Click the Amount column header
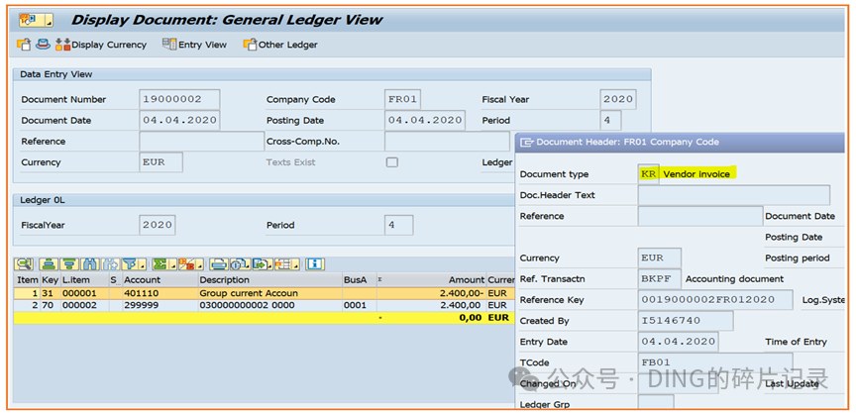This screenshot has width=856, height=413. click(x=431, y=280)
